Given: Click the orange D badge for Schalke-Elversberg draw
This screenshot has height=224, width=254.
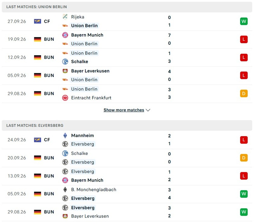Looking at the screenshot, I should click(244, 158).
